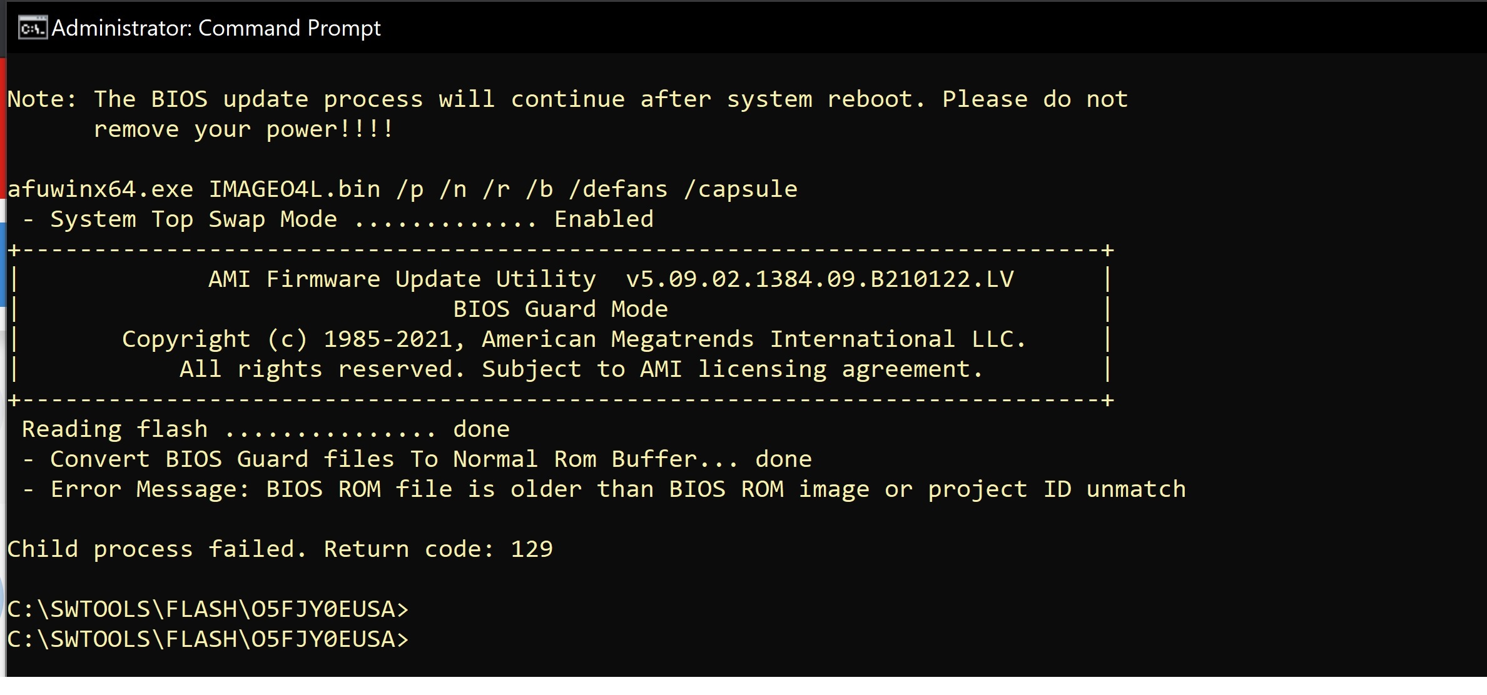This screenshot has height=695, width=1487.
Task: Click the first C:\SWTOOLS\FLASH\O5FJY0EUSA prompt
Action: coord(208,609)
